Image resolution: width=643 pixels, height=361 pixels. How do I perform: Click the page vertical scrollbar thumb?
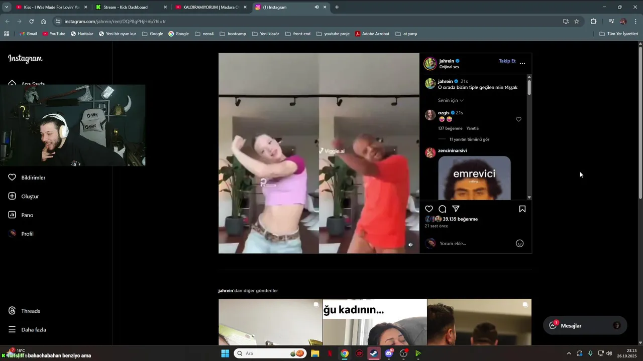640,123
